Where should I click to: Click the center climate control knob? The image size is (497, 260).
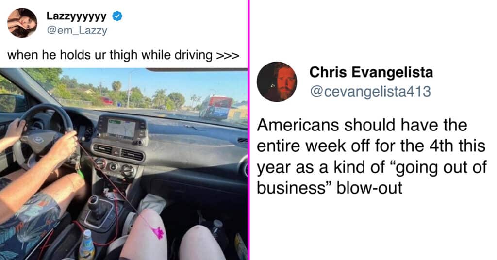(114, 166)
